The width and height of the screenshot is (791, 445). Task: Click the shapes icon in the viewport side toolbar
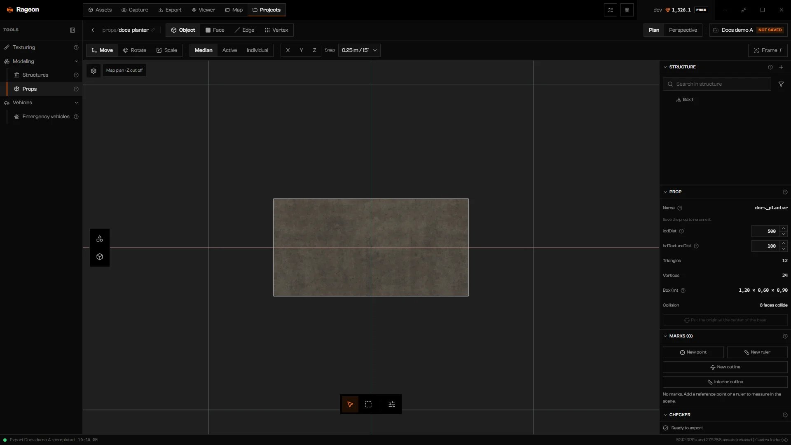coord(100,239)
